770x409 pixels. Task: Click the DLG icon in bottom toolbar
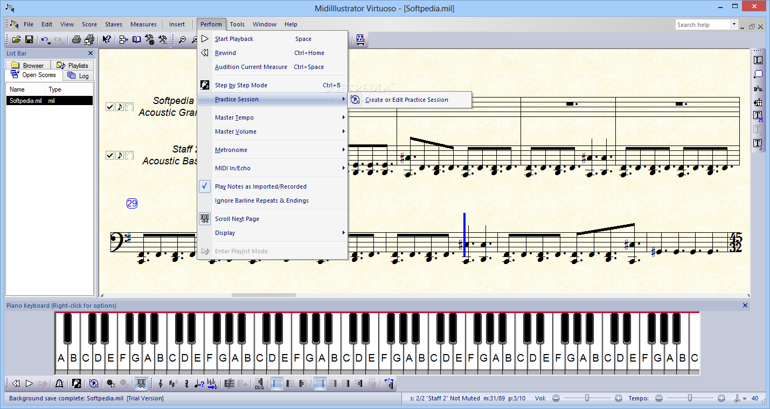point(259,384)
